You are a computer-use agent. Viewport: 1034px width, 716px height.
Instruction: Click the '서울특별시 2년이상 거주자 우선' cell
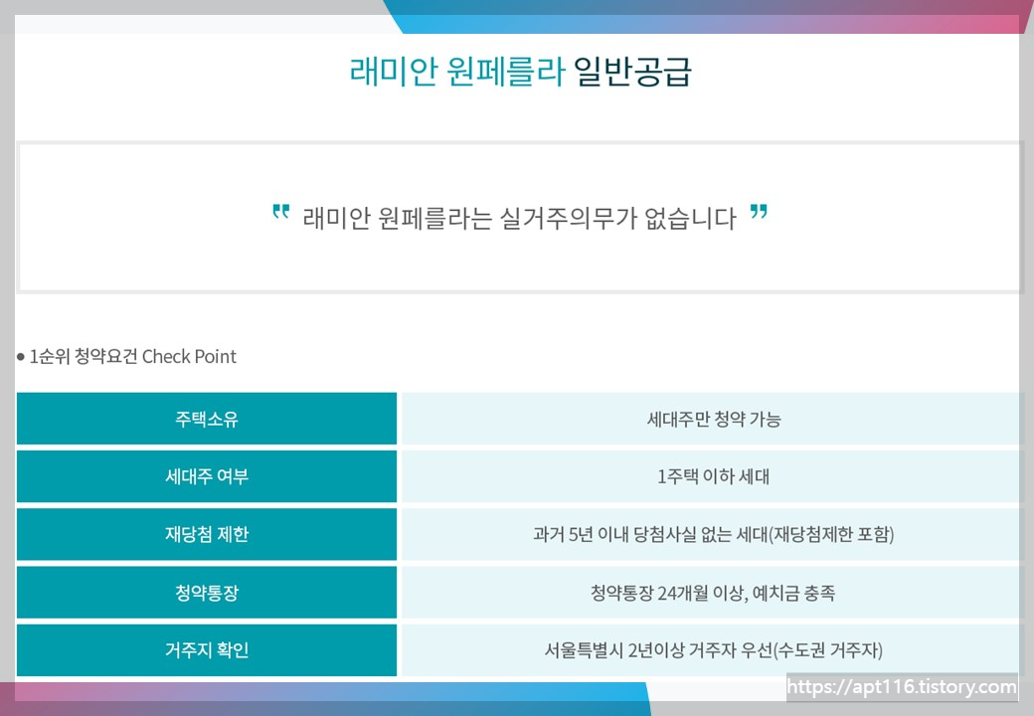713,650
